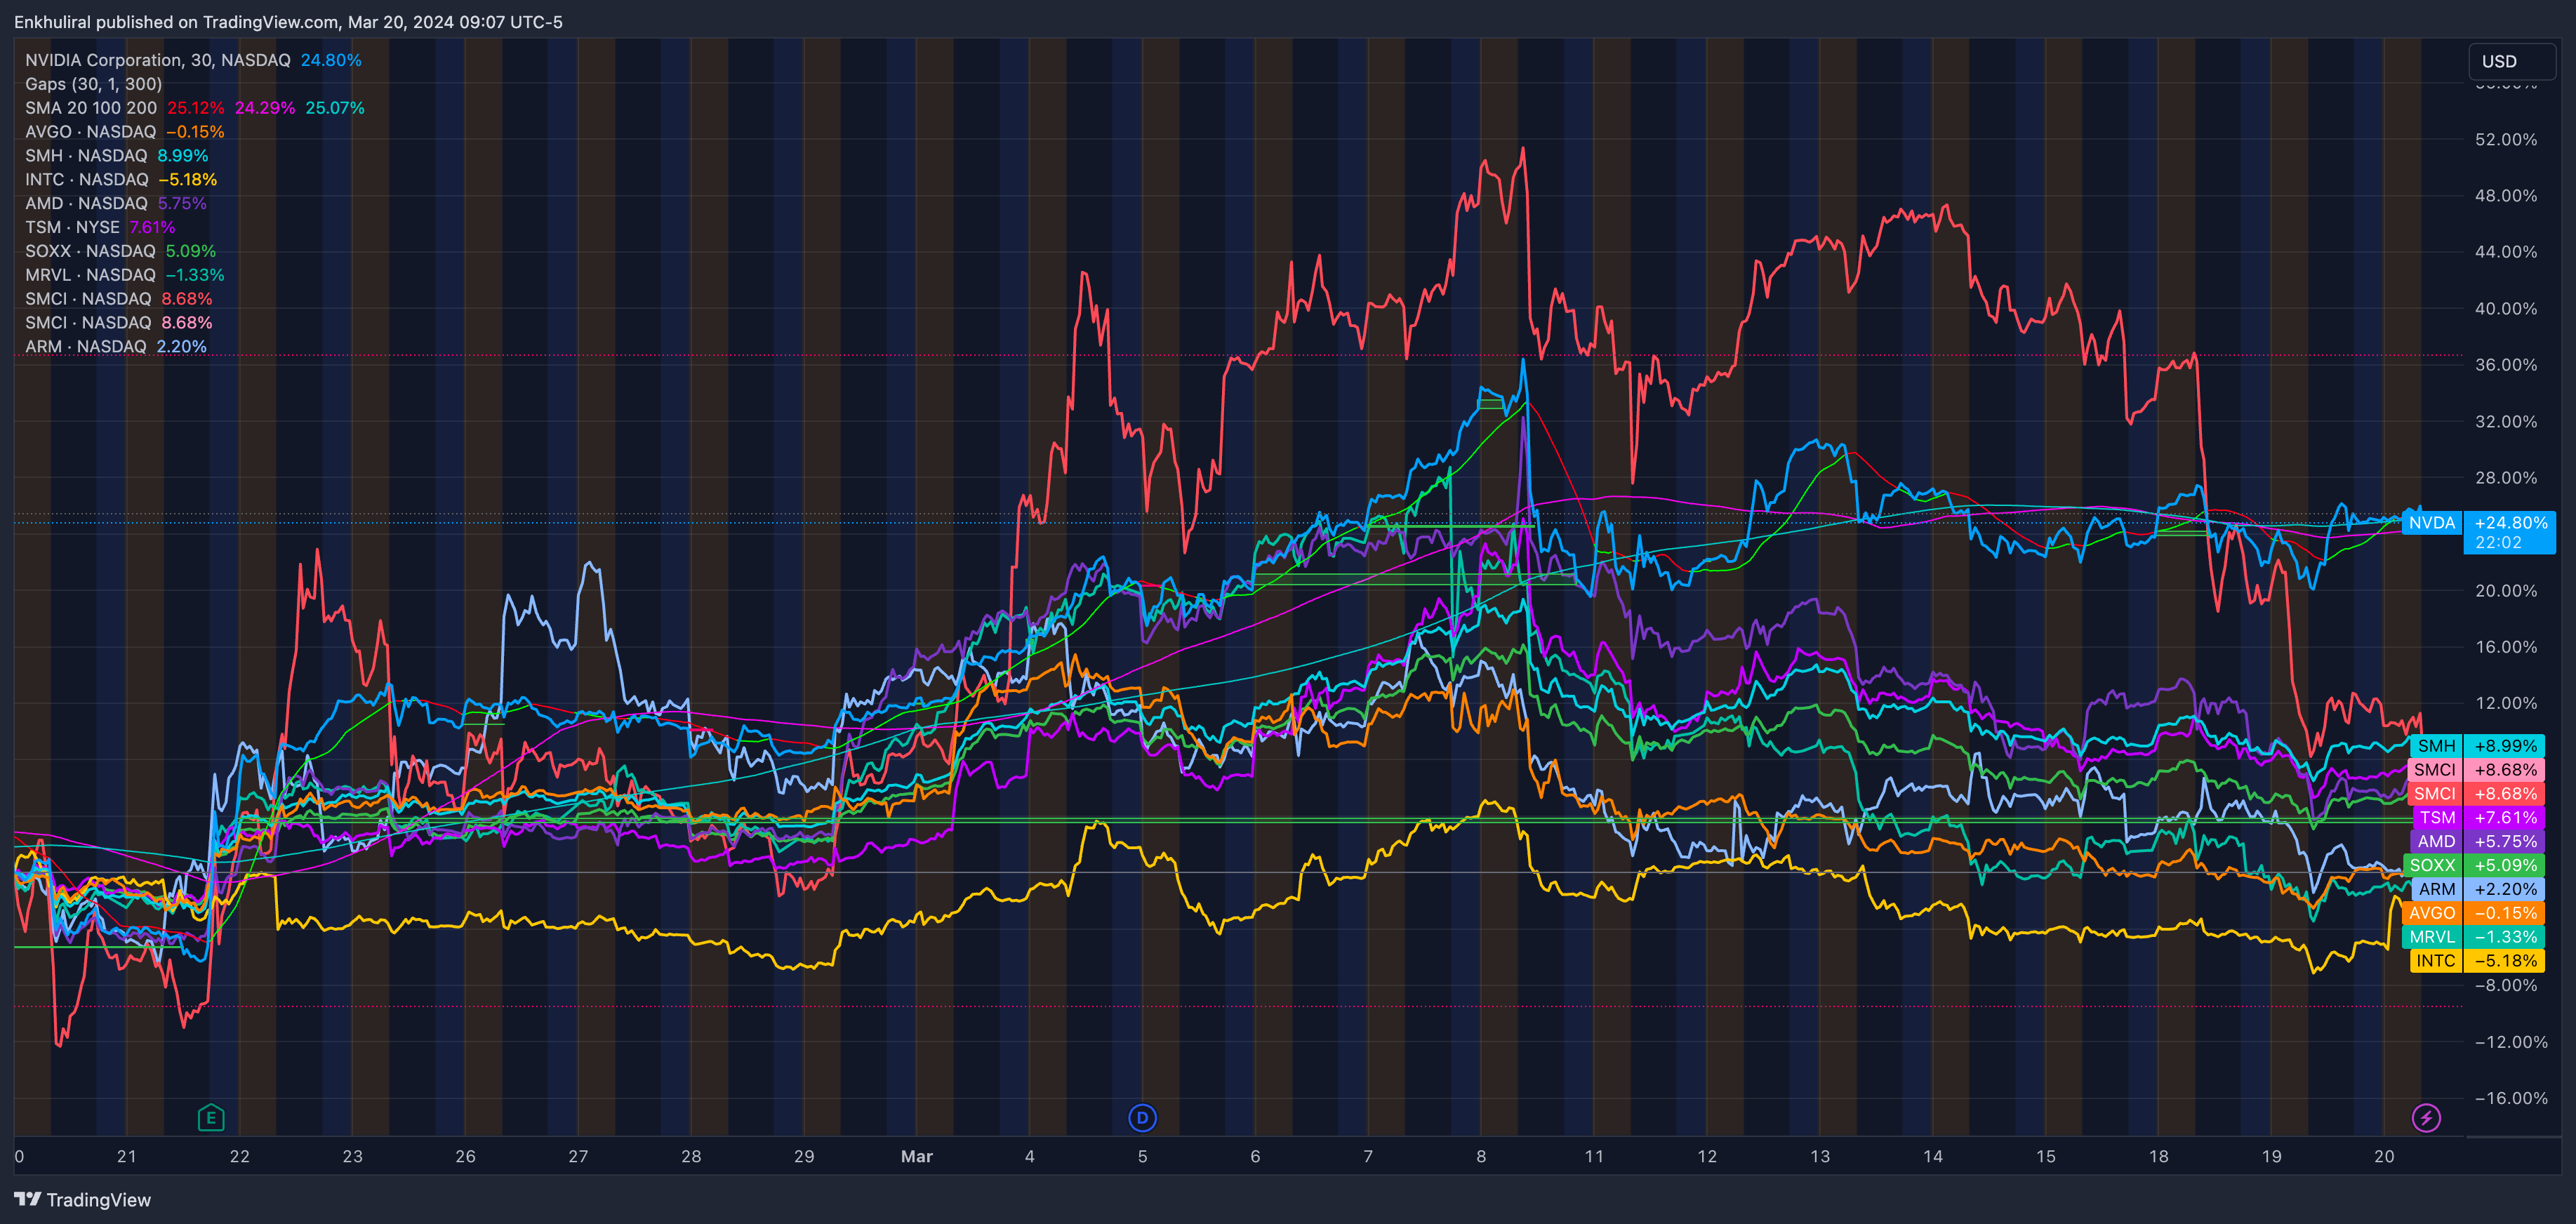Screen dimensions: 2576x1224
Task: Click the ARM · NASDAQ legend entry
Action: click(x=85, y=347)
